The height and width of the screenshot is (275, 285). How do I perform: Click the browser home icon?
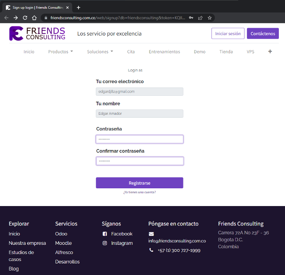[x=34, y=18]
